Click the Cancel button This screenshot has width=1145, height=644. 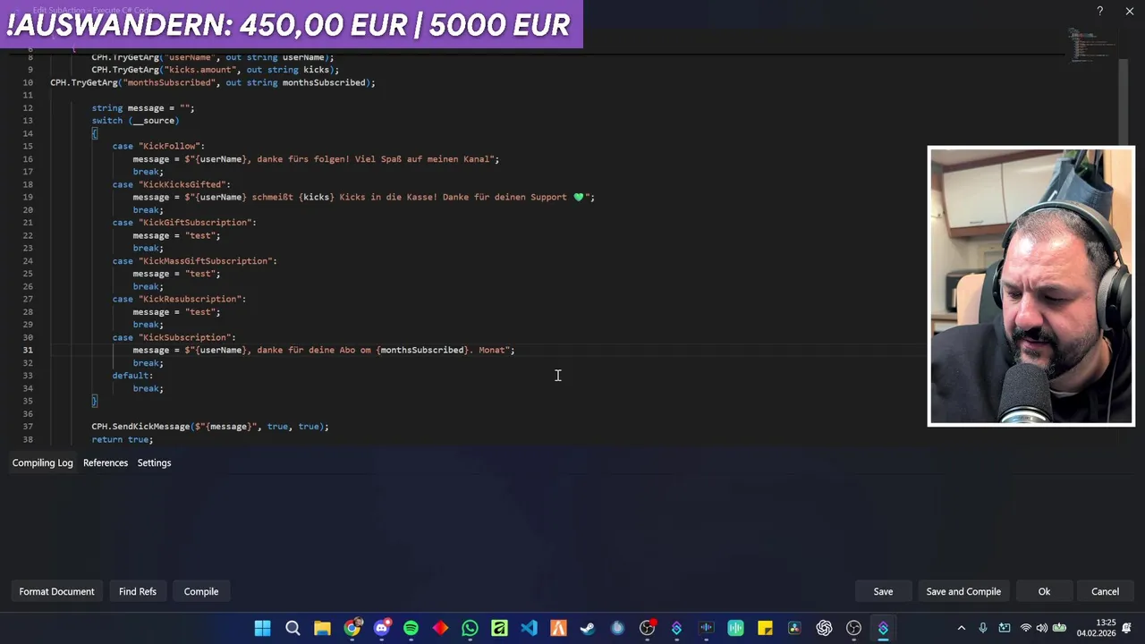1105,591
